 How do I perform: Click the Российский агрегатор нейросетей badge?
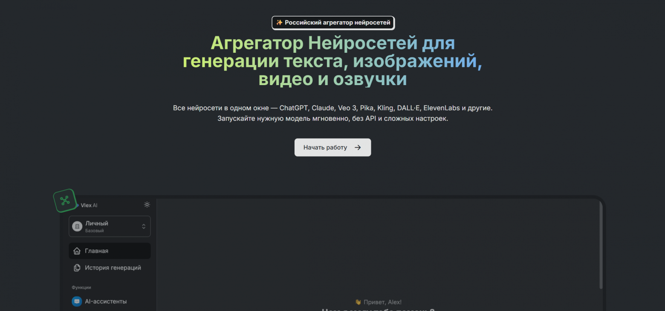click(333, 23)
